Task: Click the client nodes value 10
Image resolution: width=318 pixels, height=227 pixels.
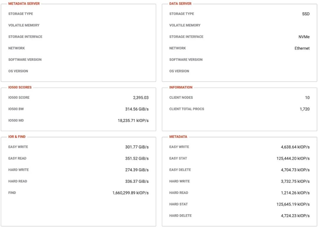Action: coord(307,98)
